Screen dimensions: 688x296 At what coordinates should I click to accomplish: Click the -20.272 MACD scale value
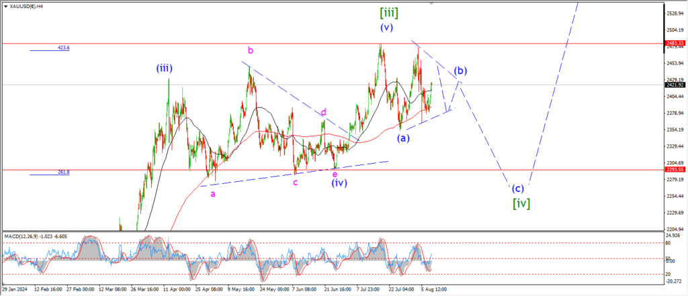675,281
